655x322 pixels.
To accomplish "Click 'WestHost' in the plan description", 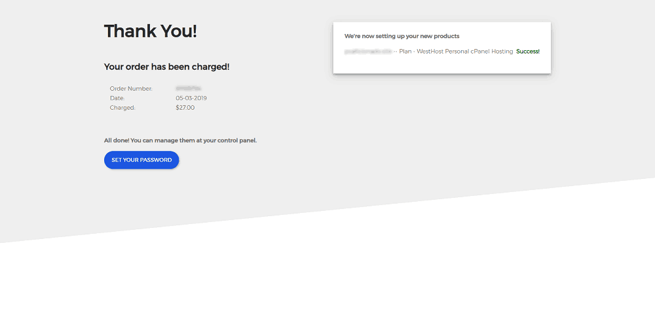I will pos(430,52).
